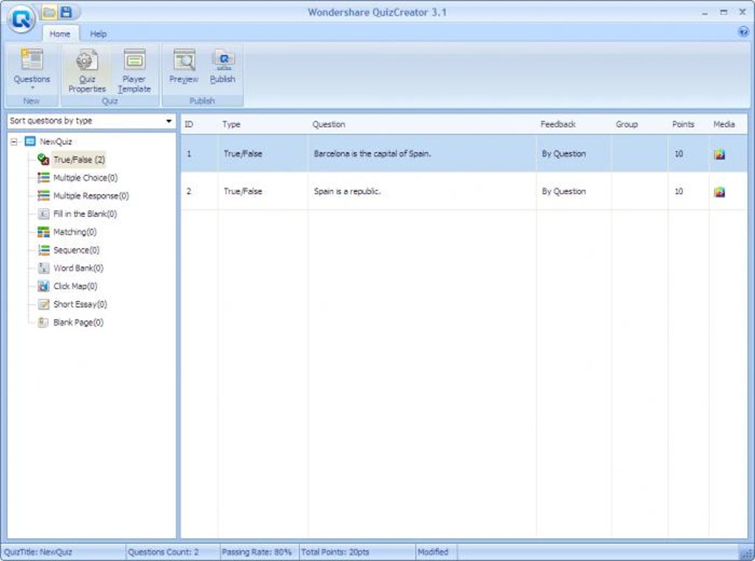Maximize the QuizCreator window

pos(724,13)
